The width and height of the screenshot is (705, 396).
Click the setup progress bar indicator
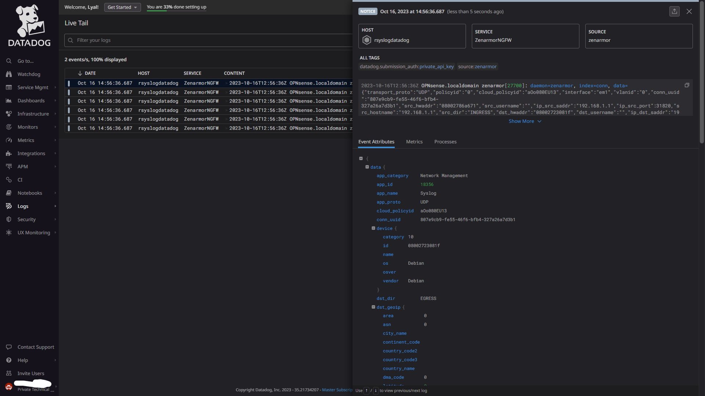(176, 11)
